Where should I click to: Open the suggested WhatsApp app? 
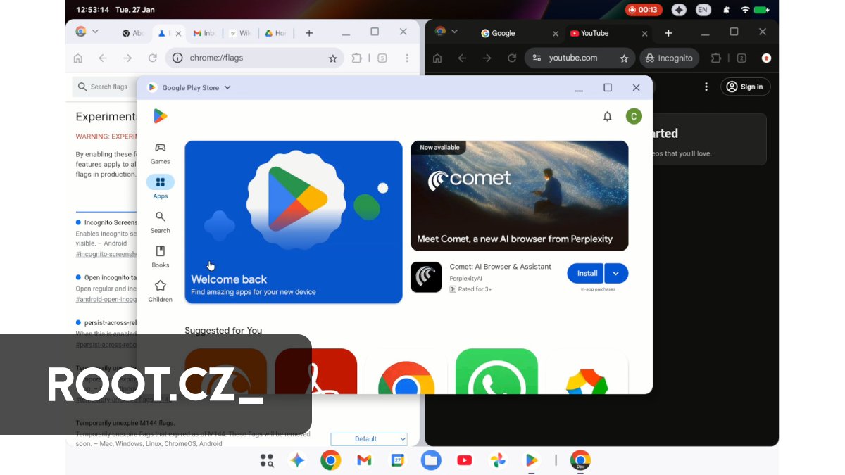tap(496, 372)
